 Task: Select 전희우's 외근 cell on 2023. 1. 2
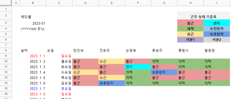pyautogui.click(x=112, y=61)
